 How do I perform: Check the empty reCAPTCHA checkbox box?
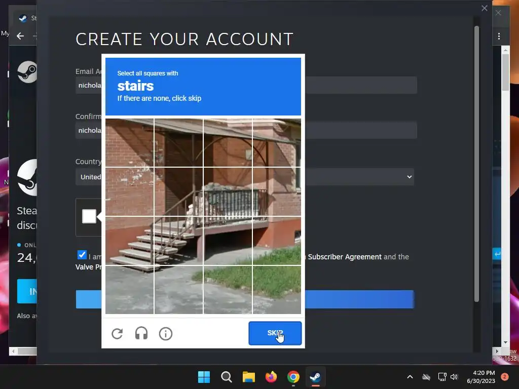[x=89, y=217]
